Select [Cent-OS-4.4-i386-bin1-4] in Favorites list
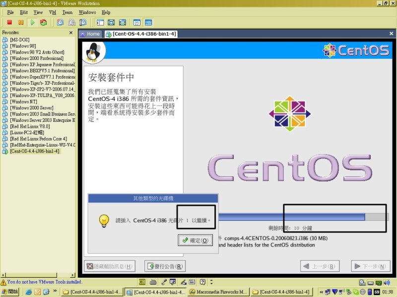 (x=35, y=151)
